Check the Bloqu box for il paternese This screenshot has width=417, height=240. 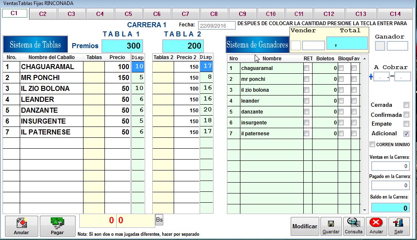[341, 134]
